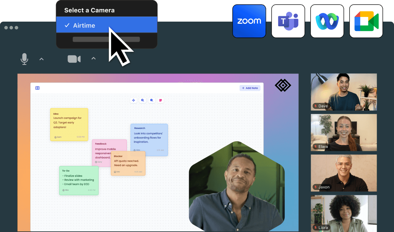Click the "Finalize slides" line in To-Do note
Image resolution: width=394 pixels, height=232 pixels.
73,176
